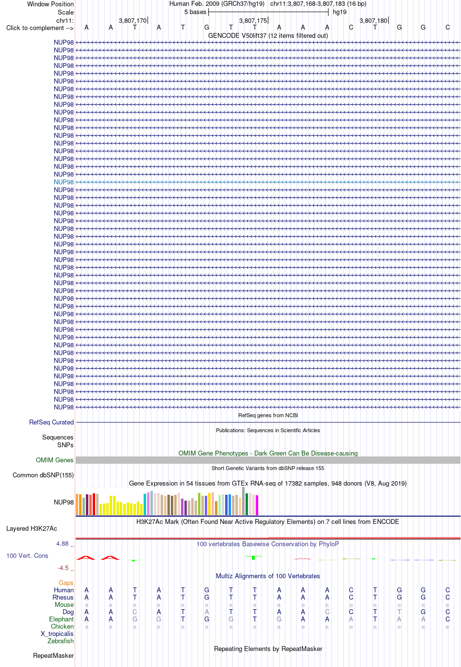
Task: Click the 3,807,175 position marker
Action: pyautogui.click(x=253, y=21)
